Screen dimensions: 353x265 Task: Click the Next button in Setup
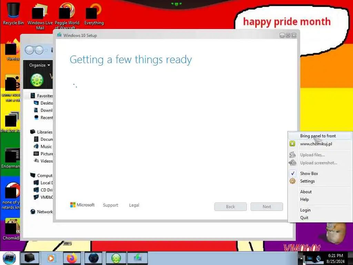point(266,207)
